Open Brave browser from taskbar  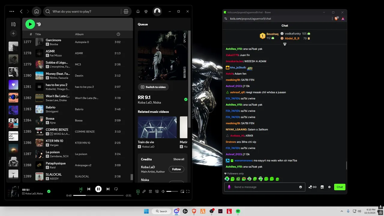click(194, 211)
